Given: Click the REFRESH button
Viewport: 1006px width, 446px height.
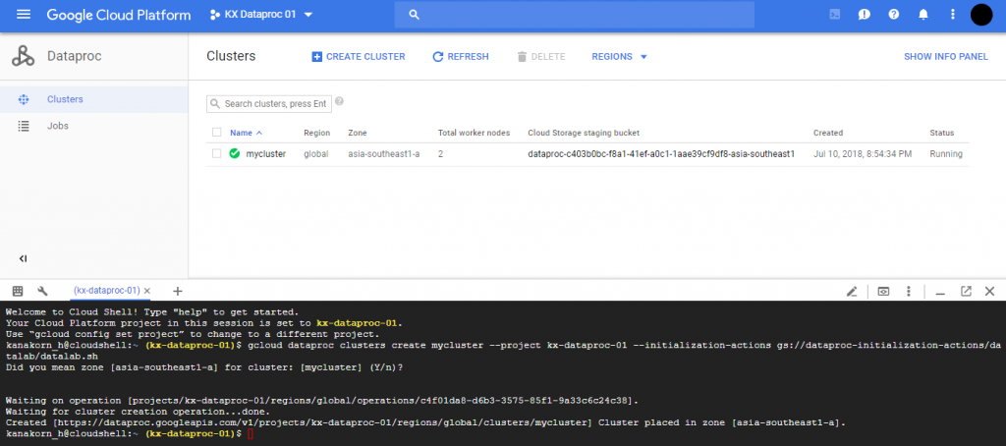Looking at the screenshot, I should click(x=461, y=56).
